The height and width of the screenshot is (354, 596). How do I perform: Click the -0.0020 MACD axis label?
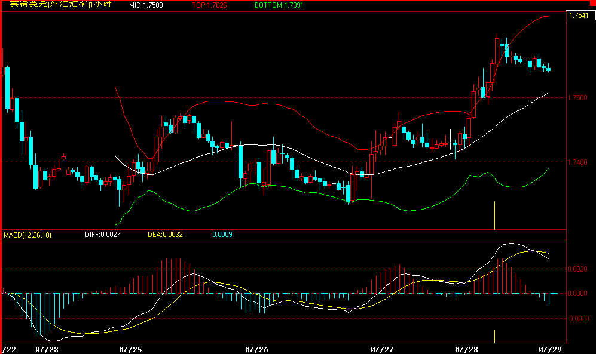click(577, 319)
